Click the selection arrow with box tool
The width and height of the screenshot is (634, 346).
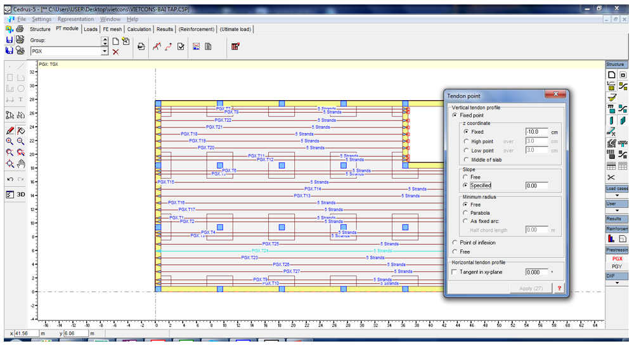[x=10, y=115]
